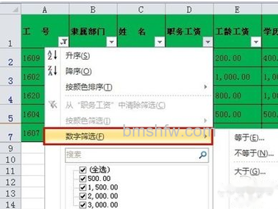278x209 pixels.
Task: Uncheck the 500.00 checkbox
Action: pyautogui.click(x=83, y=178)
